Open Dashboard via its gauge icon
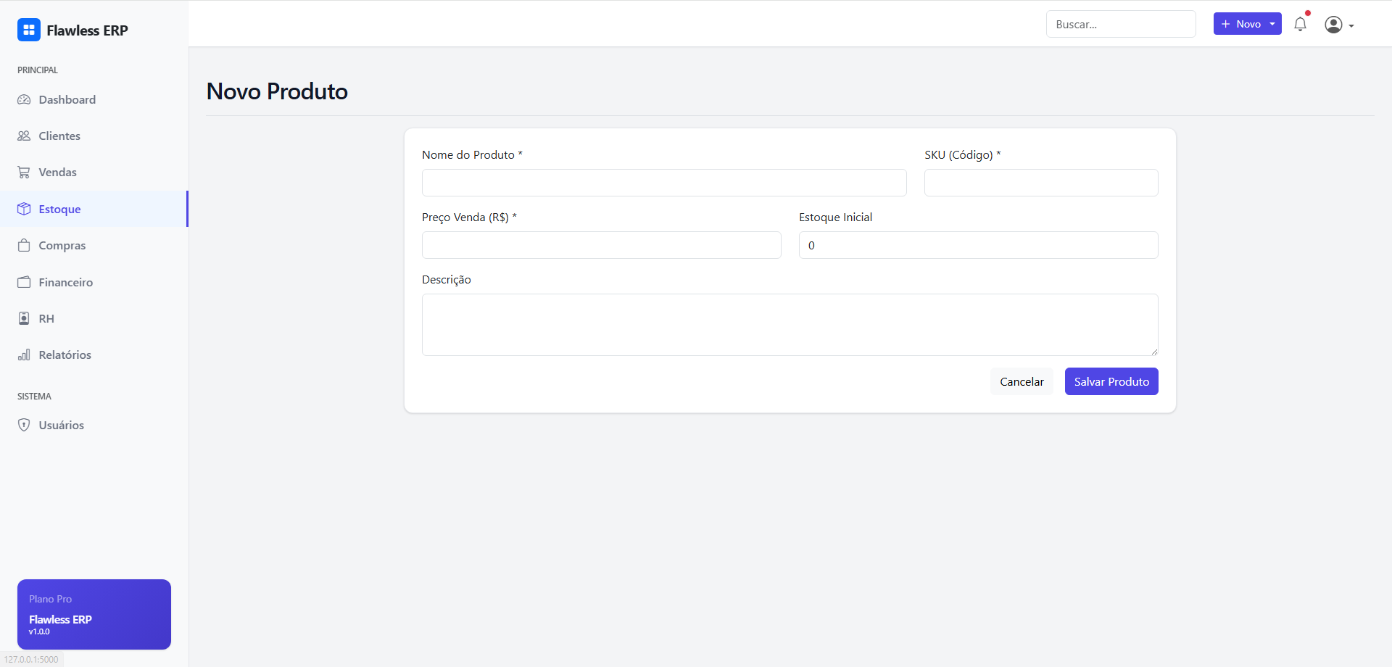This screenshot has height=667, width=1392. click(24, 100)
